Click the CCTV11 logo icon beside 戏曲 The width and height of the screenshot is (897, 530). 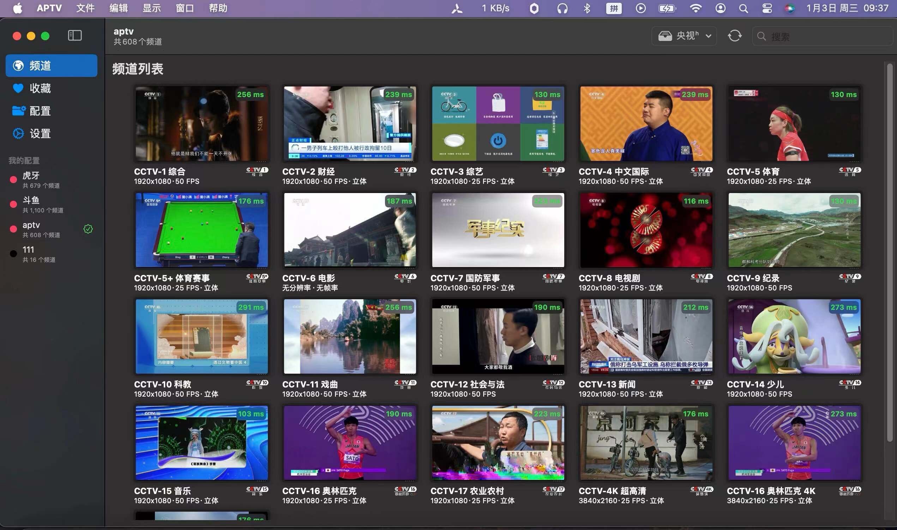(x=405, y=384)
